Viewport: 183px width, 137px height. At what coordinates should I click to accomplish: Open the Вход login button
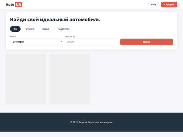(x=154, y=4)
